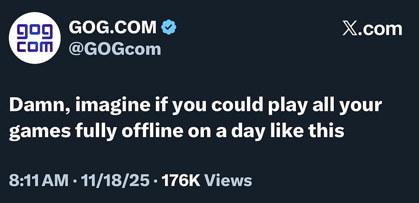This screenshot has width=419, height=203.
Task: Open the GOG.COM display name link
Action: (x=113, y=27)
